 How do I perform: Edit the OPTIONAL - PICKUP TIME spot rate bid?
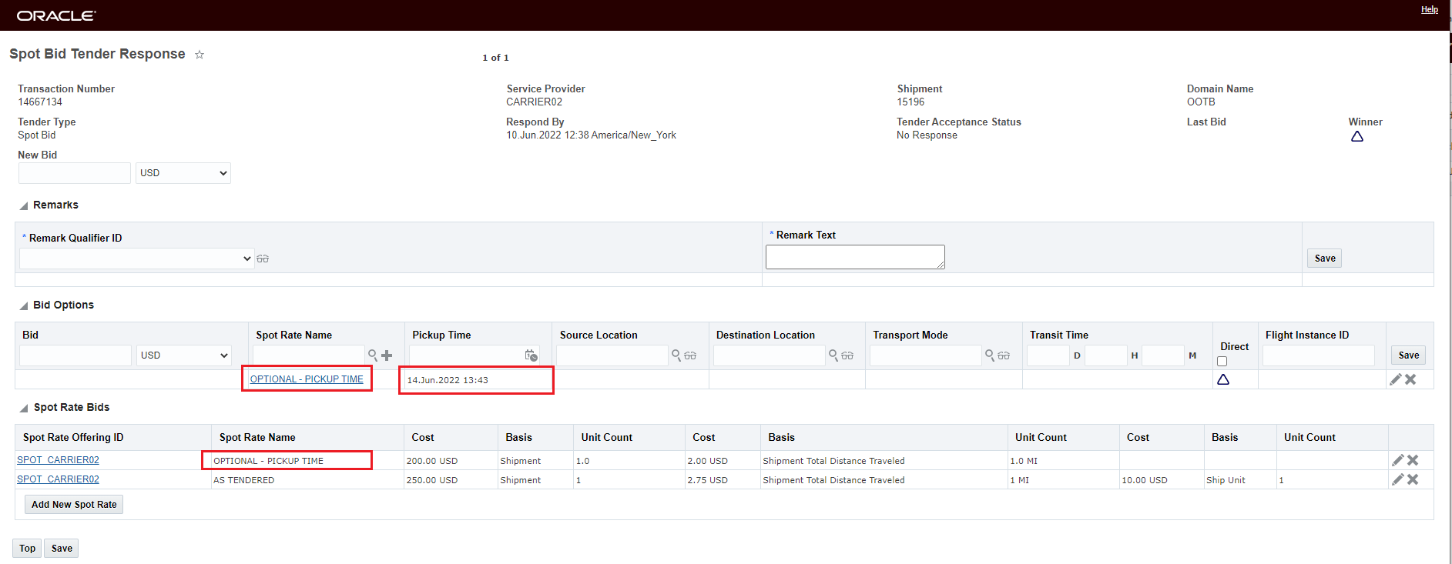(x=1398, y=460)
